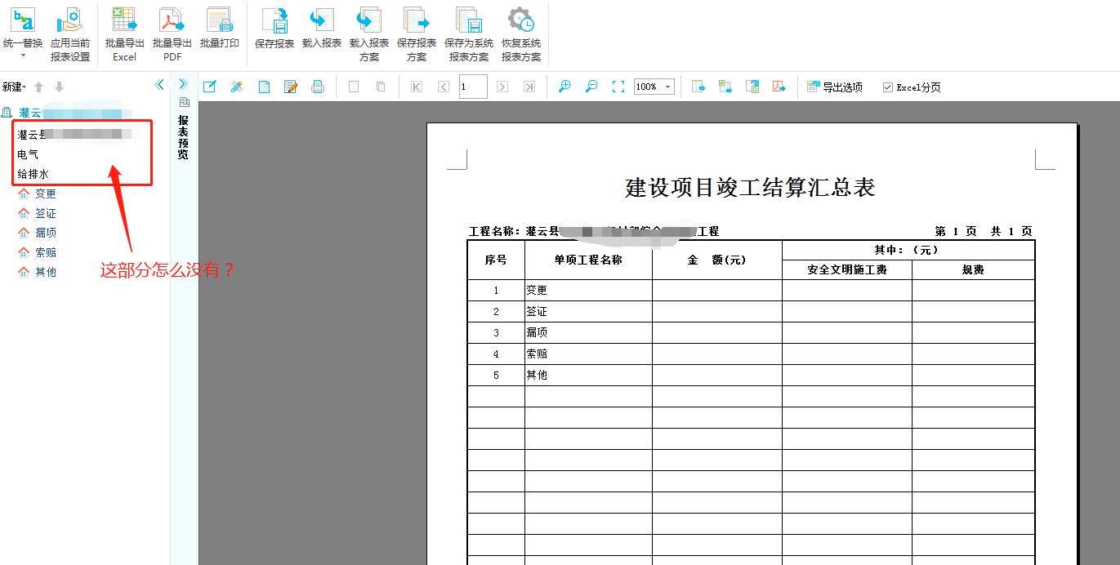Click report title 建设项目竣工结算汇总表

coord(751,188)
